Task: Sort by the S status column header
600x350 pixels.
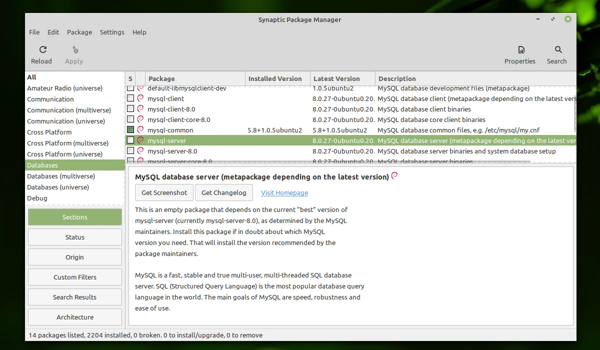Action: [x=130, y=78]
